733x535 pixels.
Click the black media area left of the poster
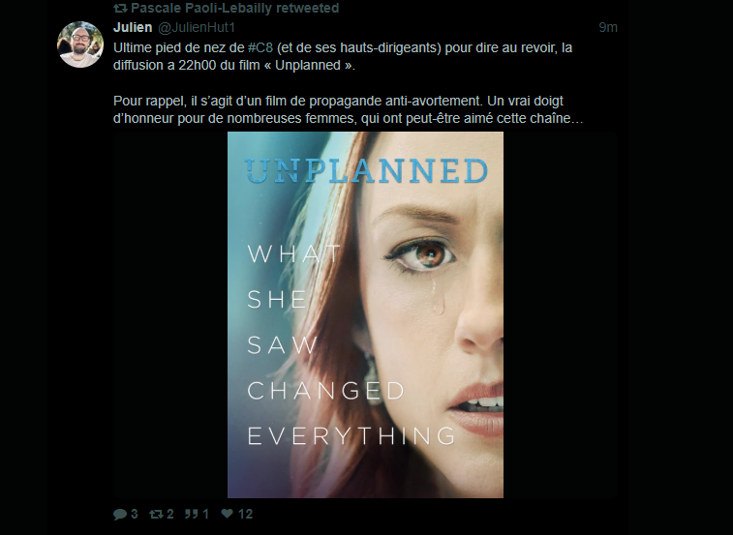(x=170, y=314)
